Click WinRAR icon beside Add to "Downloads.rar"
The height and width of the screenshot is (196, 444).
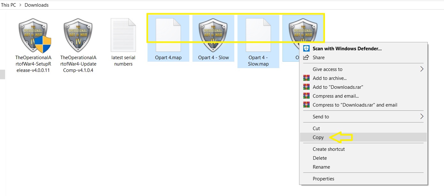coord(306,87)
